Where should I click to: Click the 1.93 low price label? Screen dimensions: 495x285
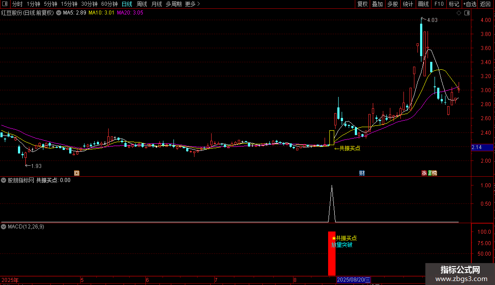pos(36,166)
